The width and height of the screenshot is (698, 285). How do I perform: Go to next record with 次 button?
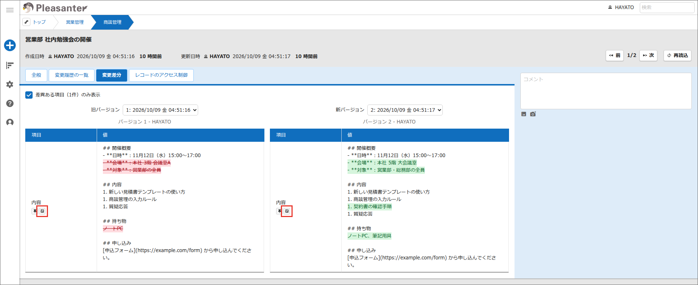[x=649, y=56]
